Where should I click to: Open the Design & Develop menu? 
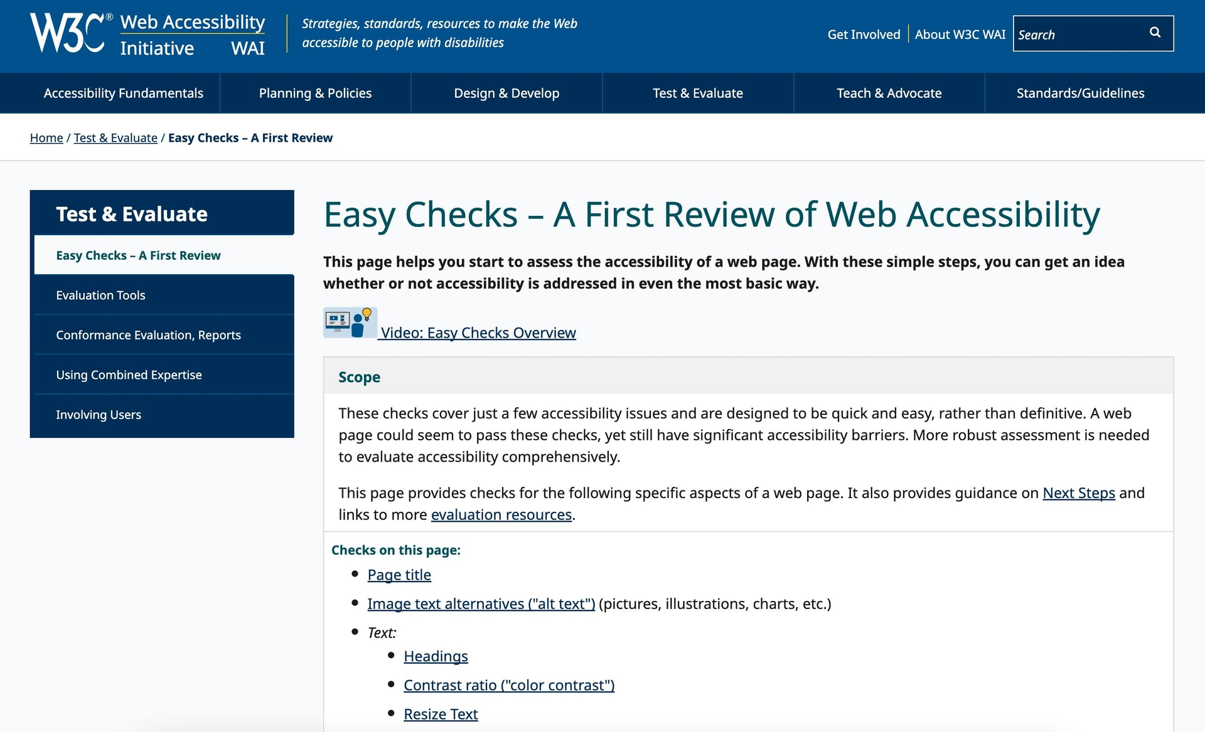click(x=506, y=93)
